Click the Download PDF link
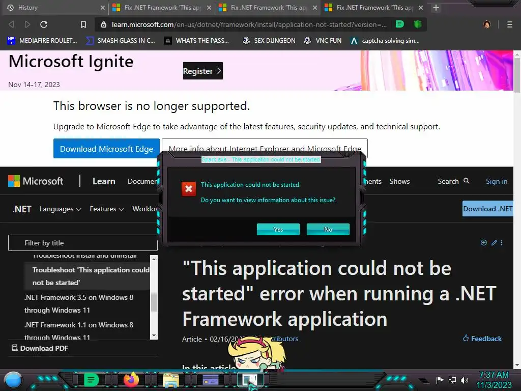This screenshot has height=391, width=521. (40, 348)
